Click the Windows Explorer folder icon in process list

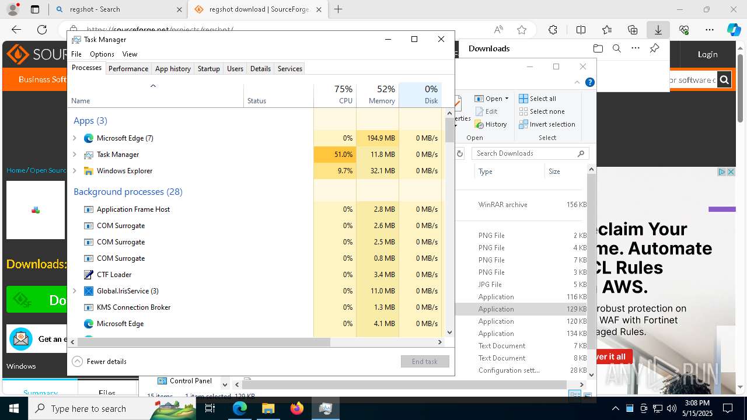click(89, 171)
